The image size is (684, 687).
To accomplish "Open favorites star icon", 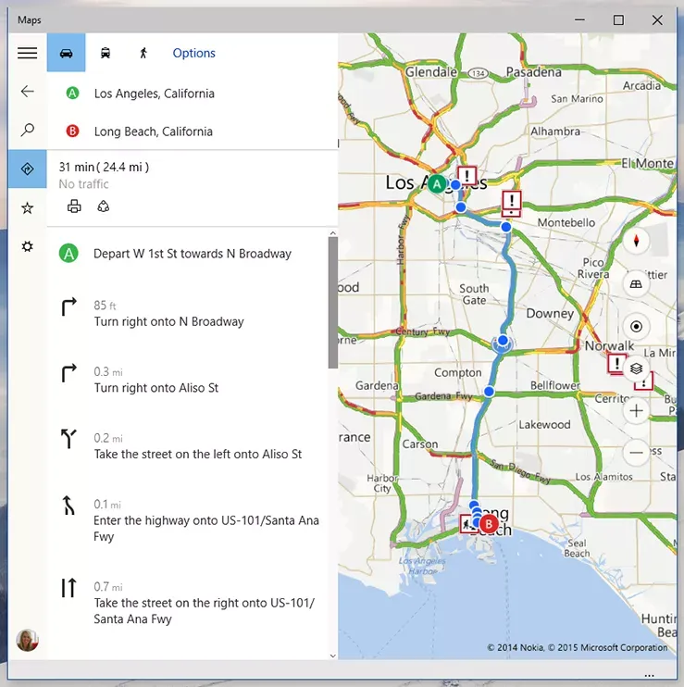I will pyautogui.click(x=27, y=207).
